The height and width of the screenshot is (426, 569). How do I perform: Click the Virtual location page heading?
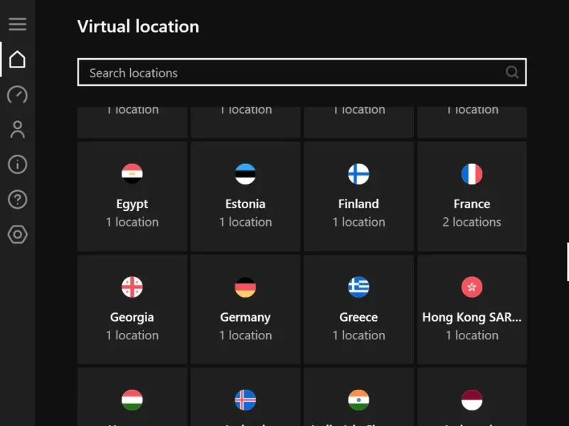tap(138, 26)
